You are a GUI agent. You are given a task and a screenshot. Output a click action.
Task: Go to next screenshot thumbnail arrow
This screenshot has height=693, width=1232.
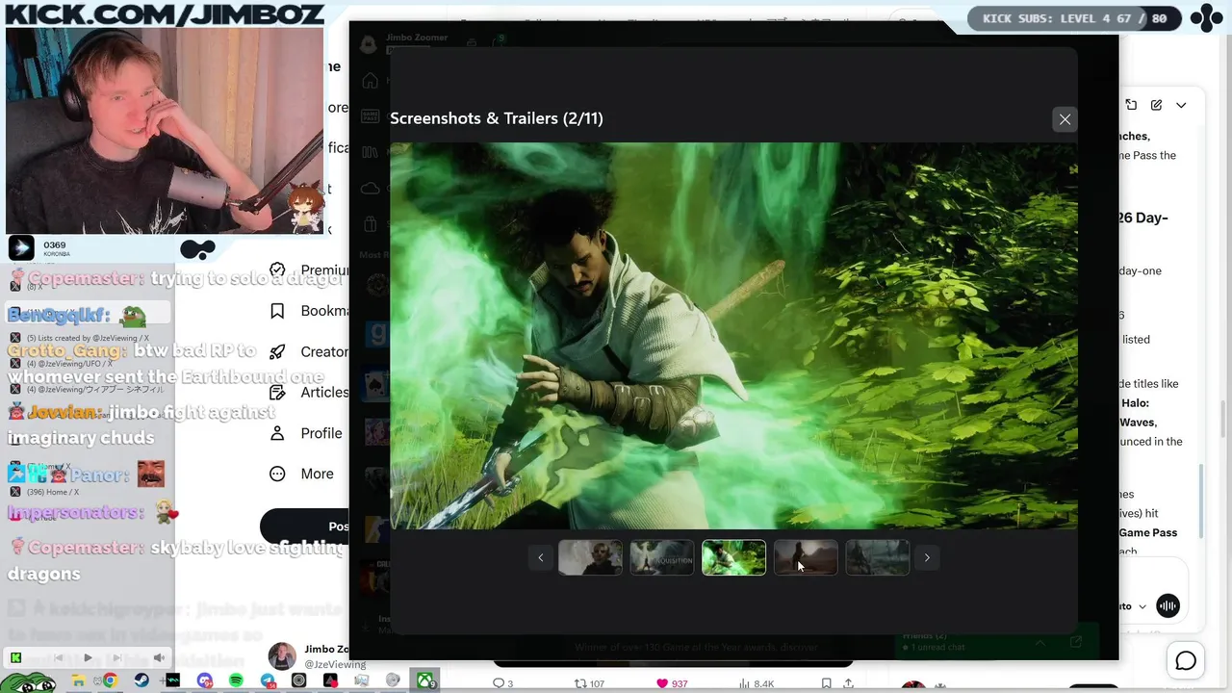927,557
